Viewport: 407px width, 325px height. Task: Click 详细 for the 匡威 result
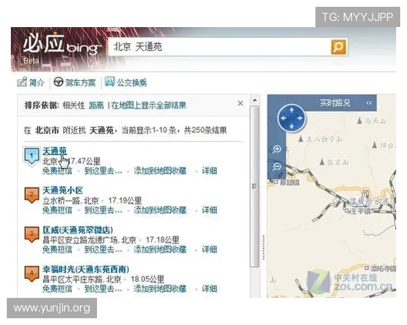point(210,250)
